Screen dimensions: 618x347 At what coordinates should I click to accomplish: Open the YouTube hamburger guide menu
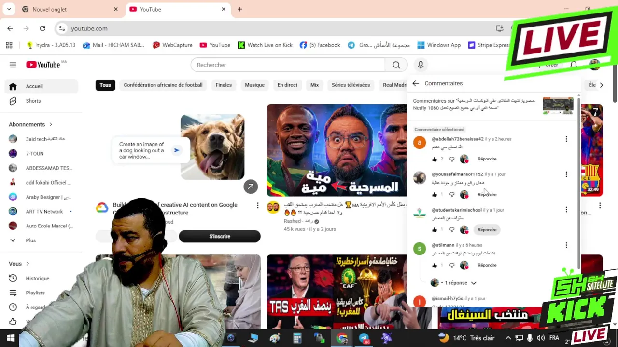click(13, 65)
